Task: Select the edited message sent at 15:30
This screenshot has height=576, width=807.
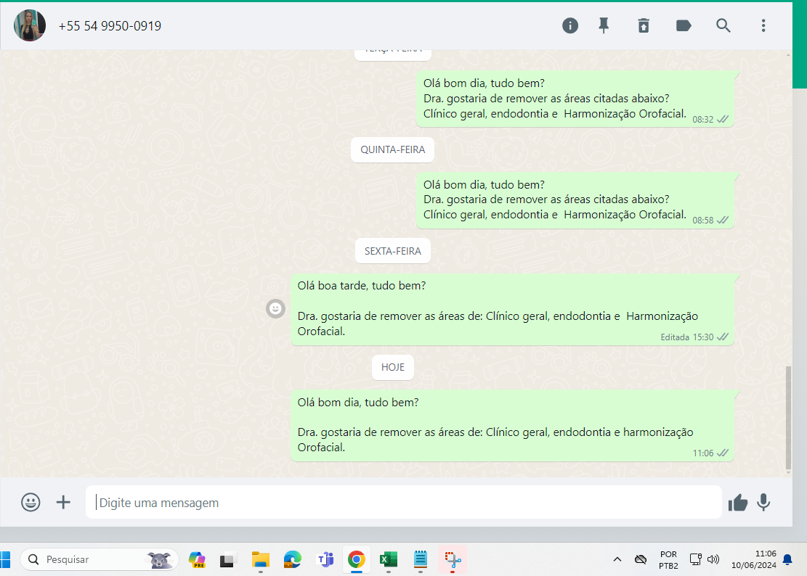Action: (x=512, y=309)
